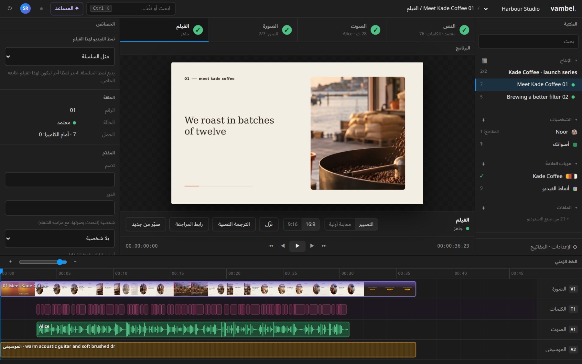Toggle the grid view icon in library

click(x=484, y=60)
